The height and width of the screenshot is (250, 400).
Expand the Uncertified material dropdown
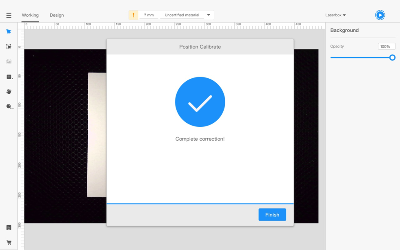(x=208, y=15)
